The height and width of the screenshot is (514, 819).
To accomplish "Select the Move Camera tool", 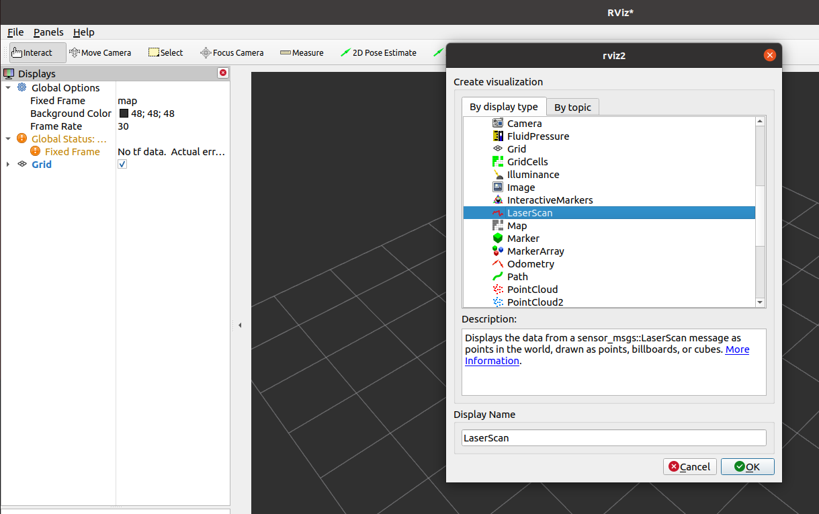I will pos(99,52).
